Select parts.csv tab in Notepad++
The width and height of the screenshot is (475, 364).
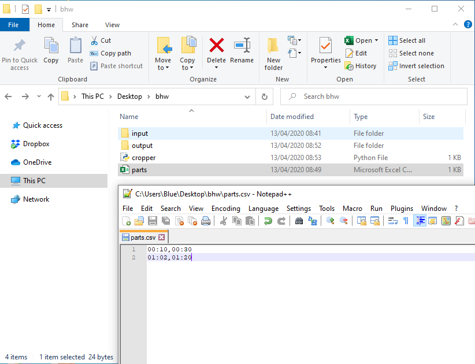point(144,237)
